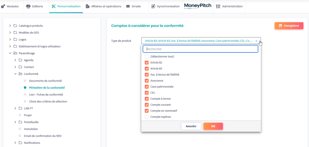Click the MoneyPitch logo
Screen dimensions: 309x147
tap(198, 6)
